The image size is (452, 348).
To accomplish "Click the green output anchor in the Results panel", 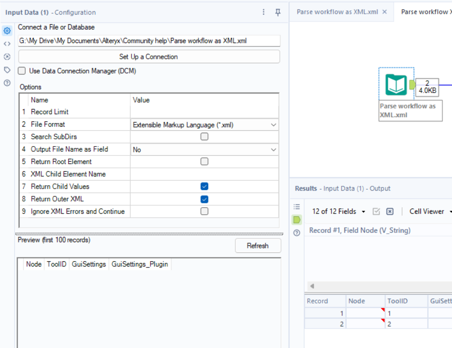I will click(x=297, y=220).
